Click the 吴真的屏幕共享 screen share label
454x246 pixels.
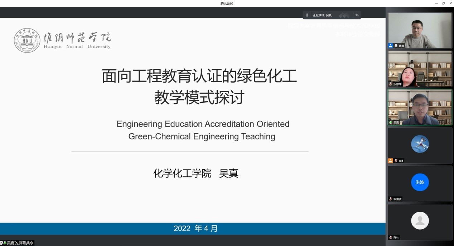click(x=20, y=243)
